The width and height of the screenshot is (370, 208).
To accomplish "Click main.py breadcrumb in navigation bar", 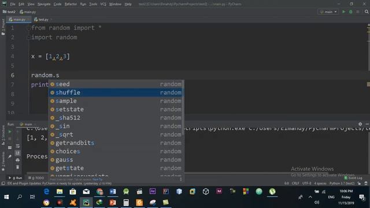I will click(28, 12).
